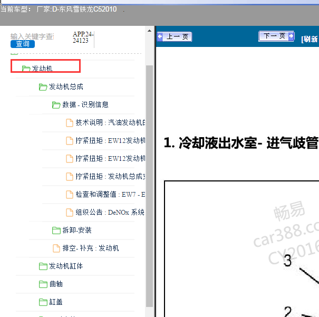This screenshot has height=317, width=319.
Task: Click the tree panel scroll-up arrow
Action: pyautogui.click(x=149, y=31)
